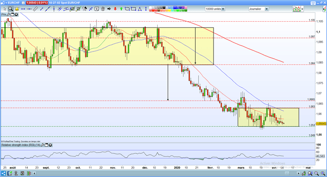The image size is (327, 177).
Task: Create an alert with the bell icon
Action: click(x=17, y=9)
